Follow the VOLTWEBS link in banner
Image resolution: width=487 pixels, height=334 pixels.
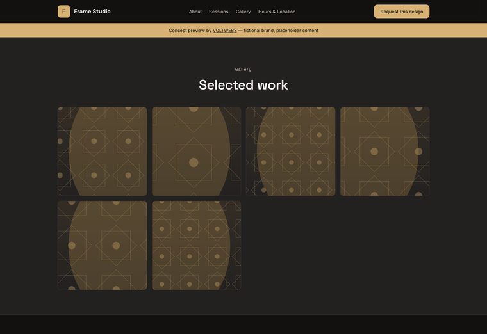pos(224,30)
